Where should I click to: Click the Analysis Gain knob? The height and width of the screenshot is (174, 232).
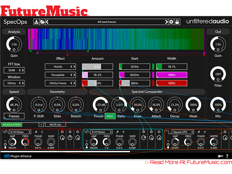pyautogui.click(x=14, y=44)
